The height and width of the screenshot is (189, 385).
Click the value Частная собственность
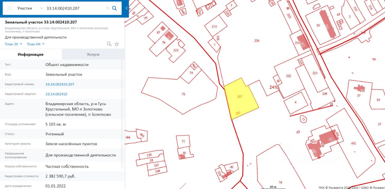(x=67, y=166)
